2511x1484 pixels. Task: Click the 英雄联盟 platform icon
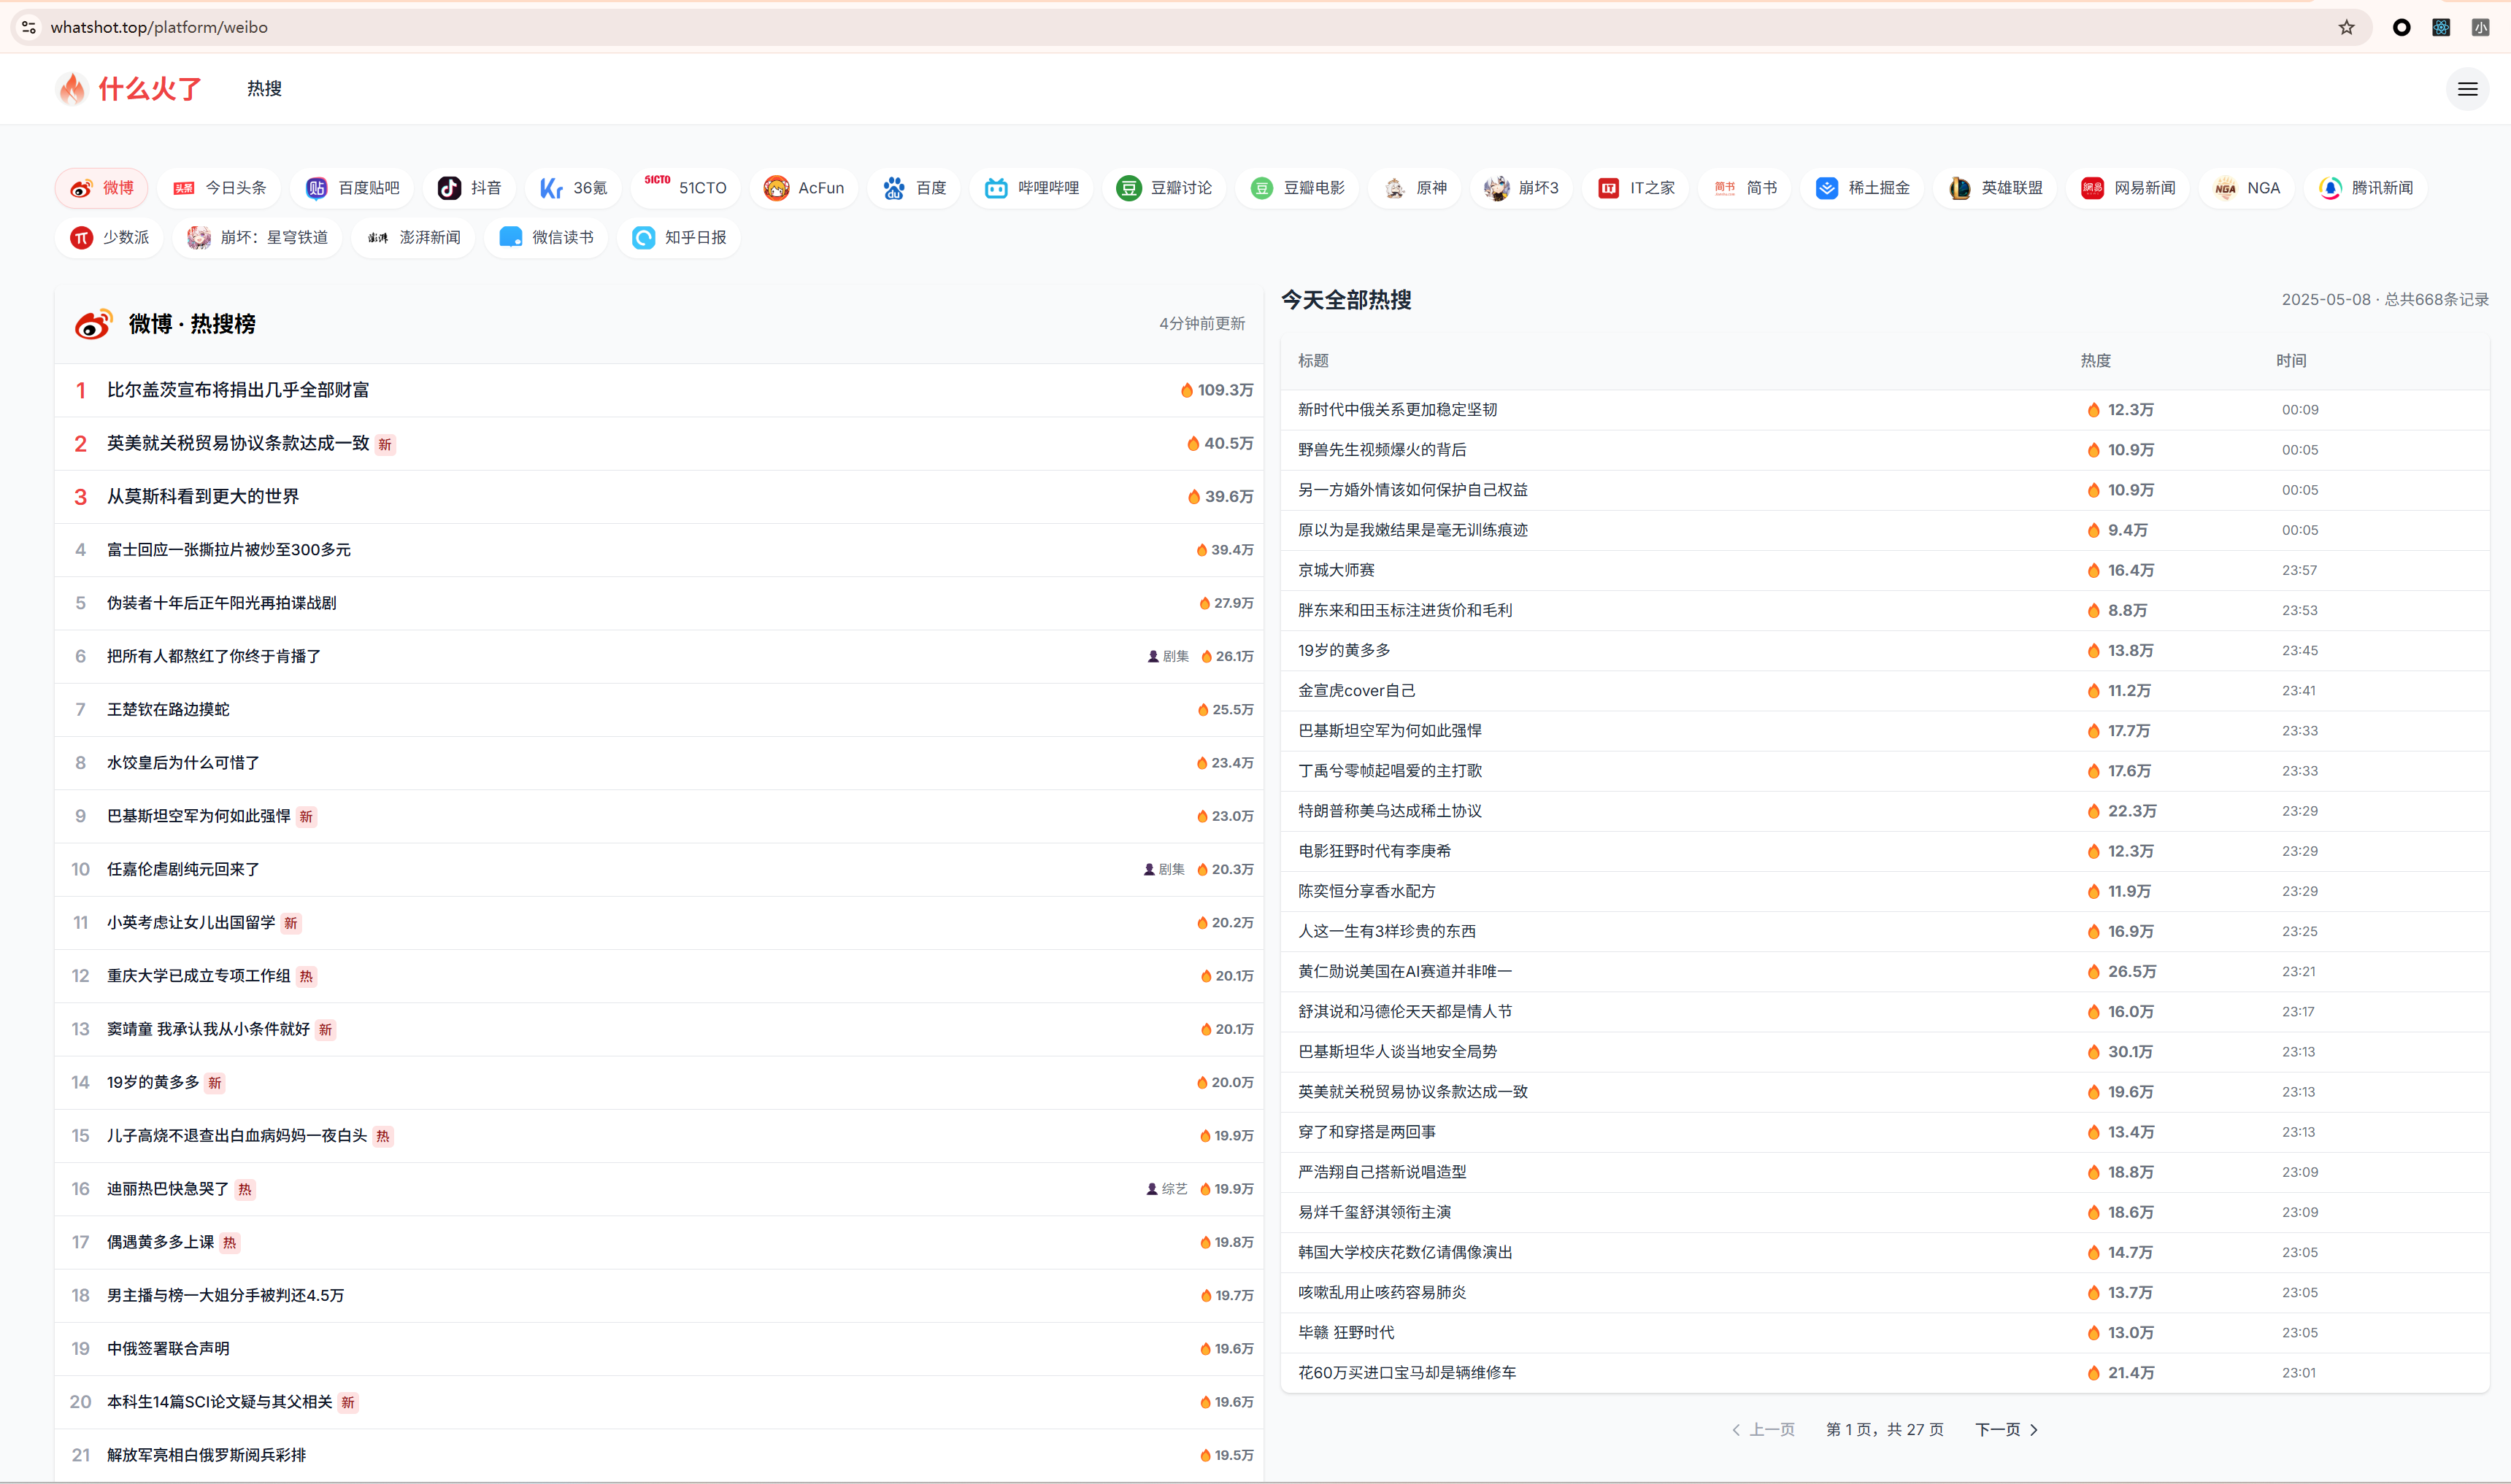tap(1958, 188)
